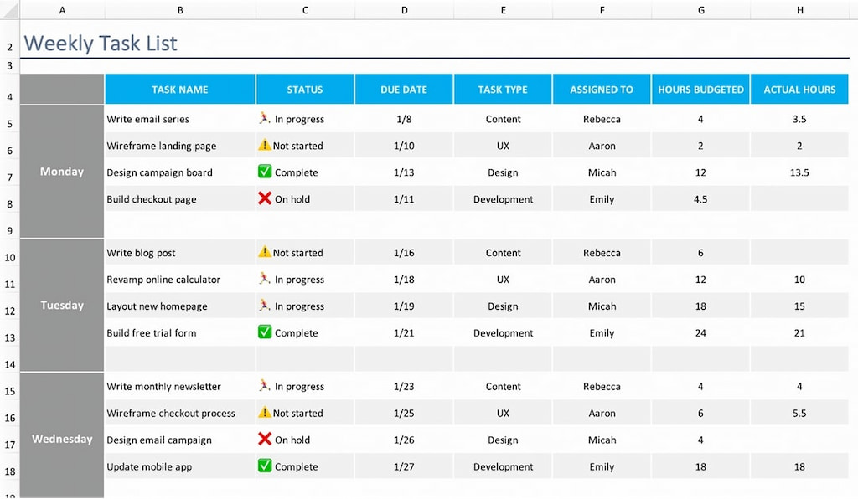Screen dimensions: 858x499
Task: Select the Monday row group label
Action: pos(61,172)
